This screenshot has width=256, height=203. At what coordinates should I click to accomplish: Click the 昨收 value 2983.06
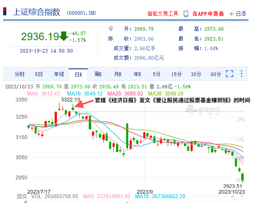pyautogui.click(x=144, y=39)
